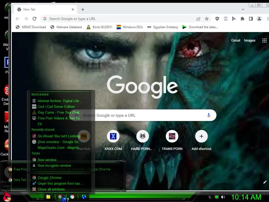Expand the tab search chevron

pos(243,9)
